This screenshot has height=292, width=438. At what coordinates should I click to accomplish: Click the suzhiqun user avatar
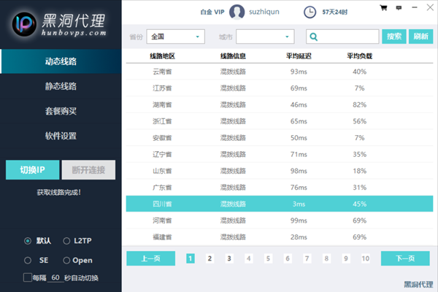(x=237, y=12)
